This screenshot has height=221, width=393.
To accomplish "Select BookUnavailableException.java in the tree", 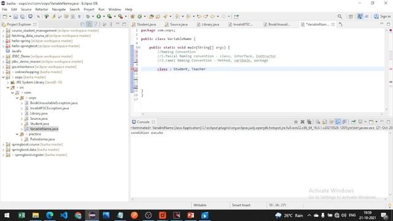I will (53, 103).
